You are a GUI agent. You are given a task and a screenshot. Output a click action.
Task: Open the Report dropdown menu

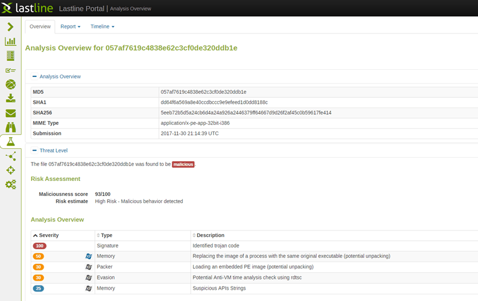pyautogui.click(x=70, y=27)
